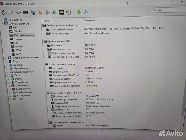The width and height of the screenshot is (186, 140).
Task: Open the memory module toolbar icon
Action: [x=25, y=12]
